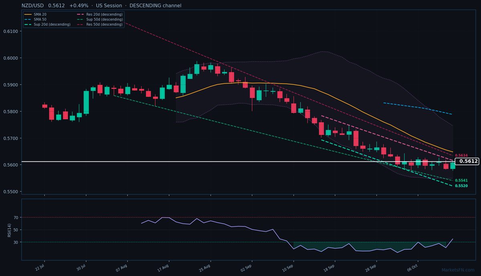This screenshot has height=276, width=481.
Task: Click the US Session title text
Action: pyautogui.click(x=110, y=6)
